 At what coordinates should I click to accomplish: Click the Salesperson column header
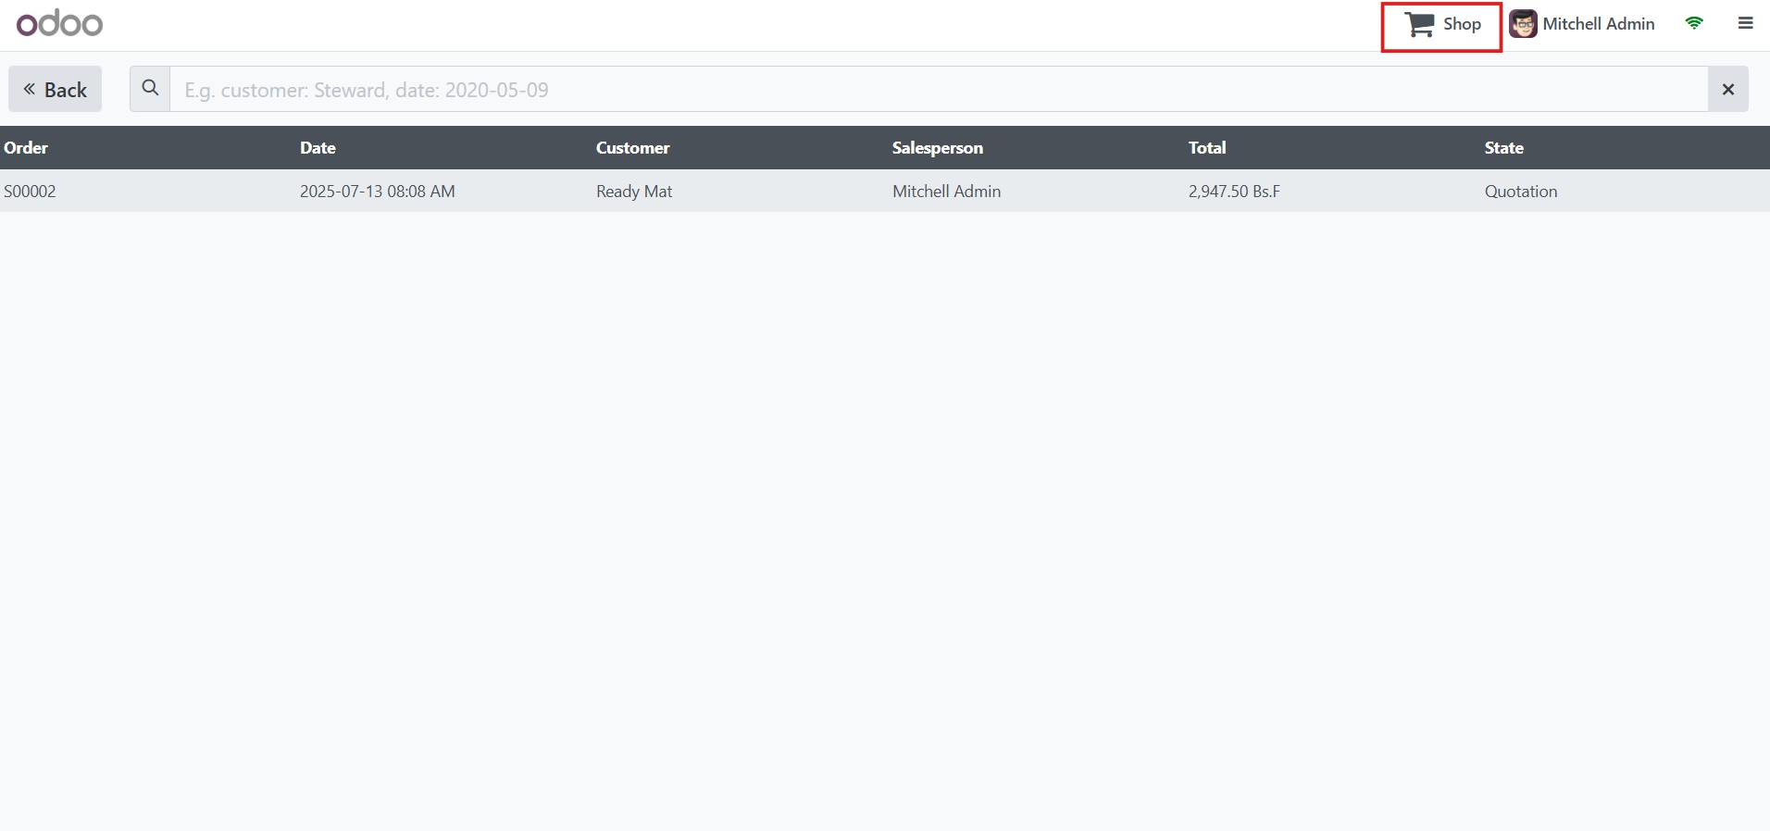[x=937, y=148]
